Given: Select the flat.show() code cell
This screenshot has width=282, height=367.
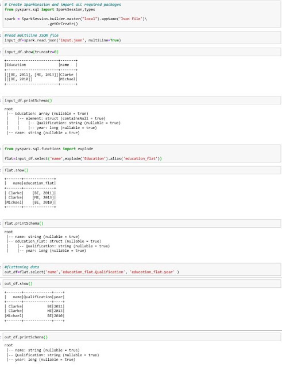Looking at the screenshot, I should (142, 170).
